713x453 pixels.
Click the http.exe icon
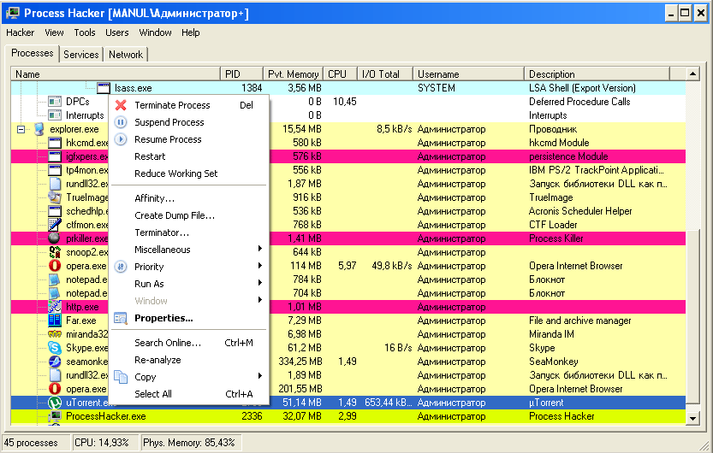click(55, 307)
